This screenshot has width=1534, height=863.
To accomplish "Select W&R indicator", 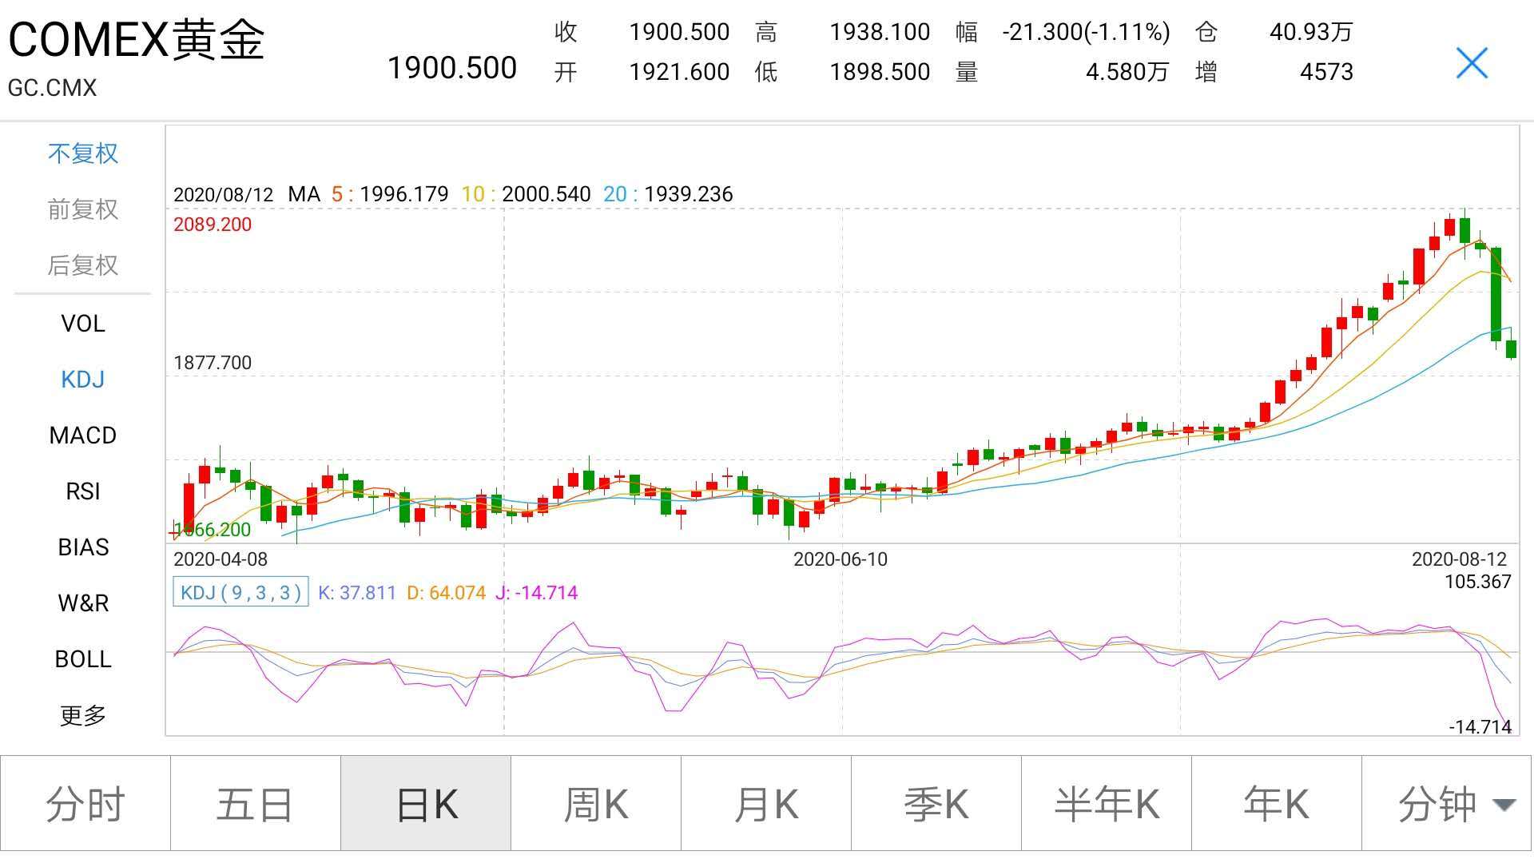I will tap(83, 603).
